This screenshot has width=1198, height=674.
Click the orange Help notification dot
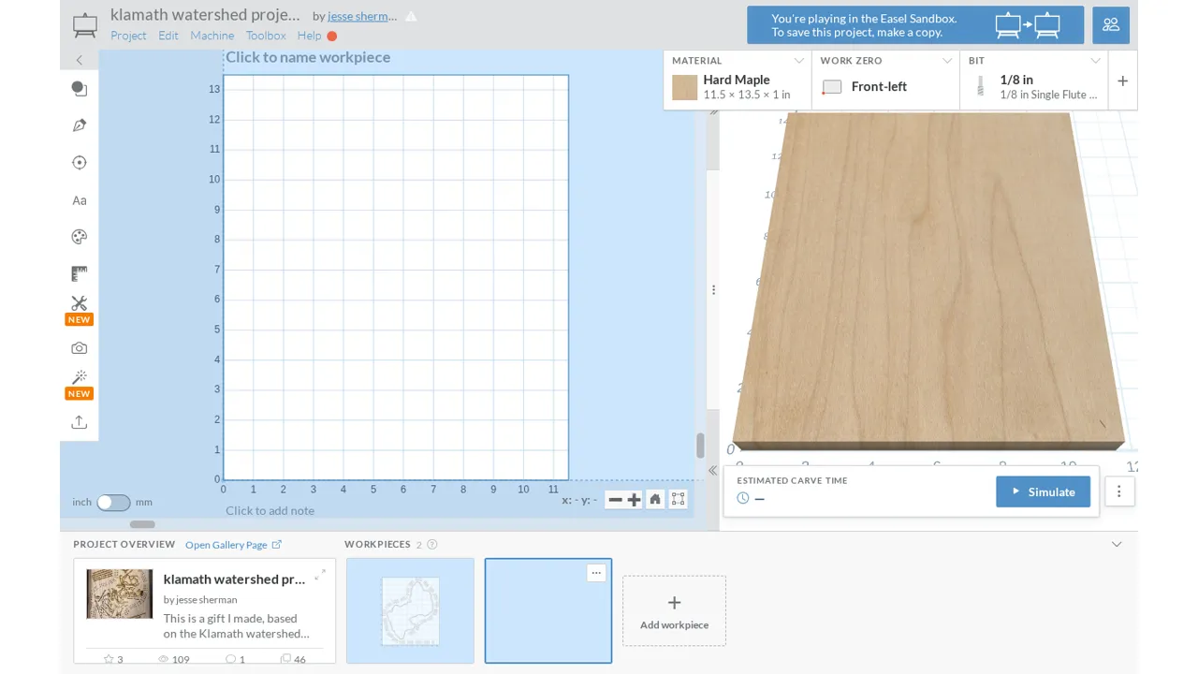[331, 37]
